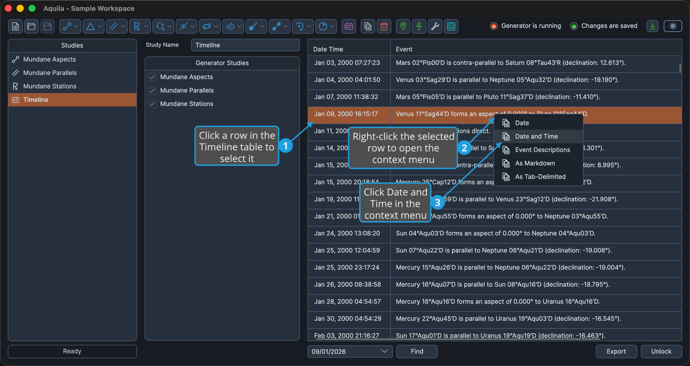The width and height of the screenshot is (690, 366).
Task: Select the Timeline study in the Studies list
Action: pos(72,100)
